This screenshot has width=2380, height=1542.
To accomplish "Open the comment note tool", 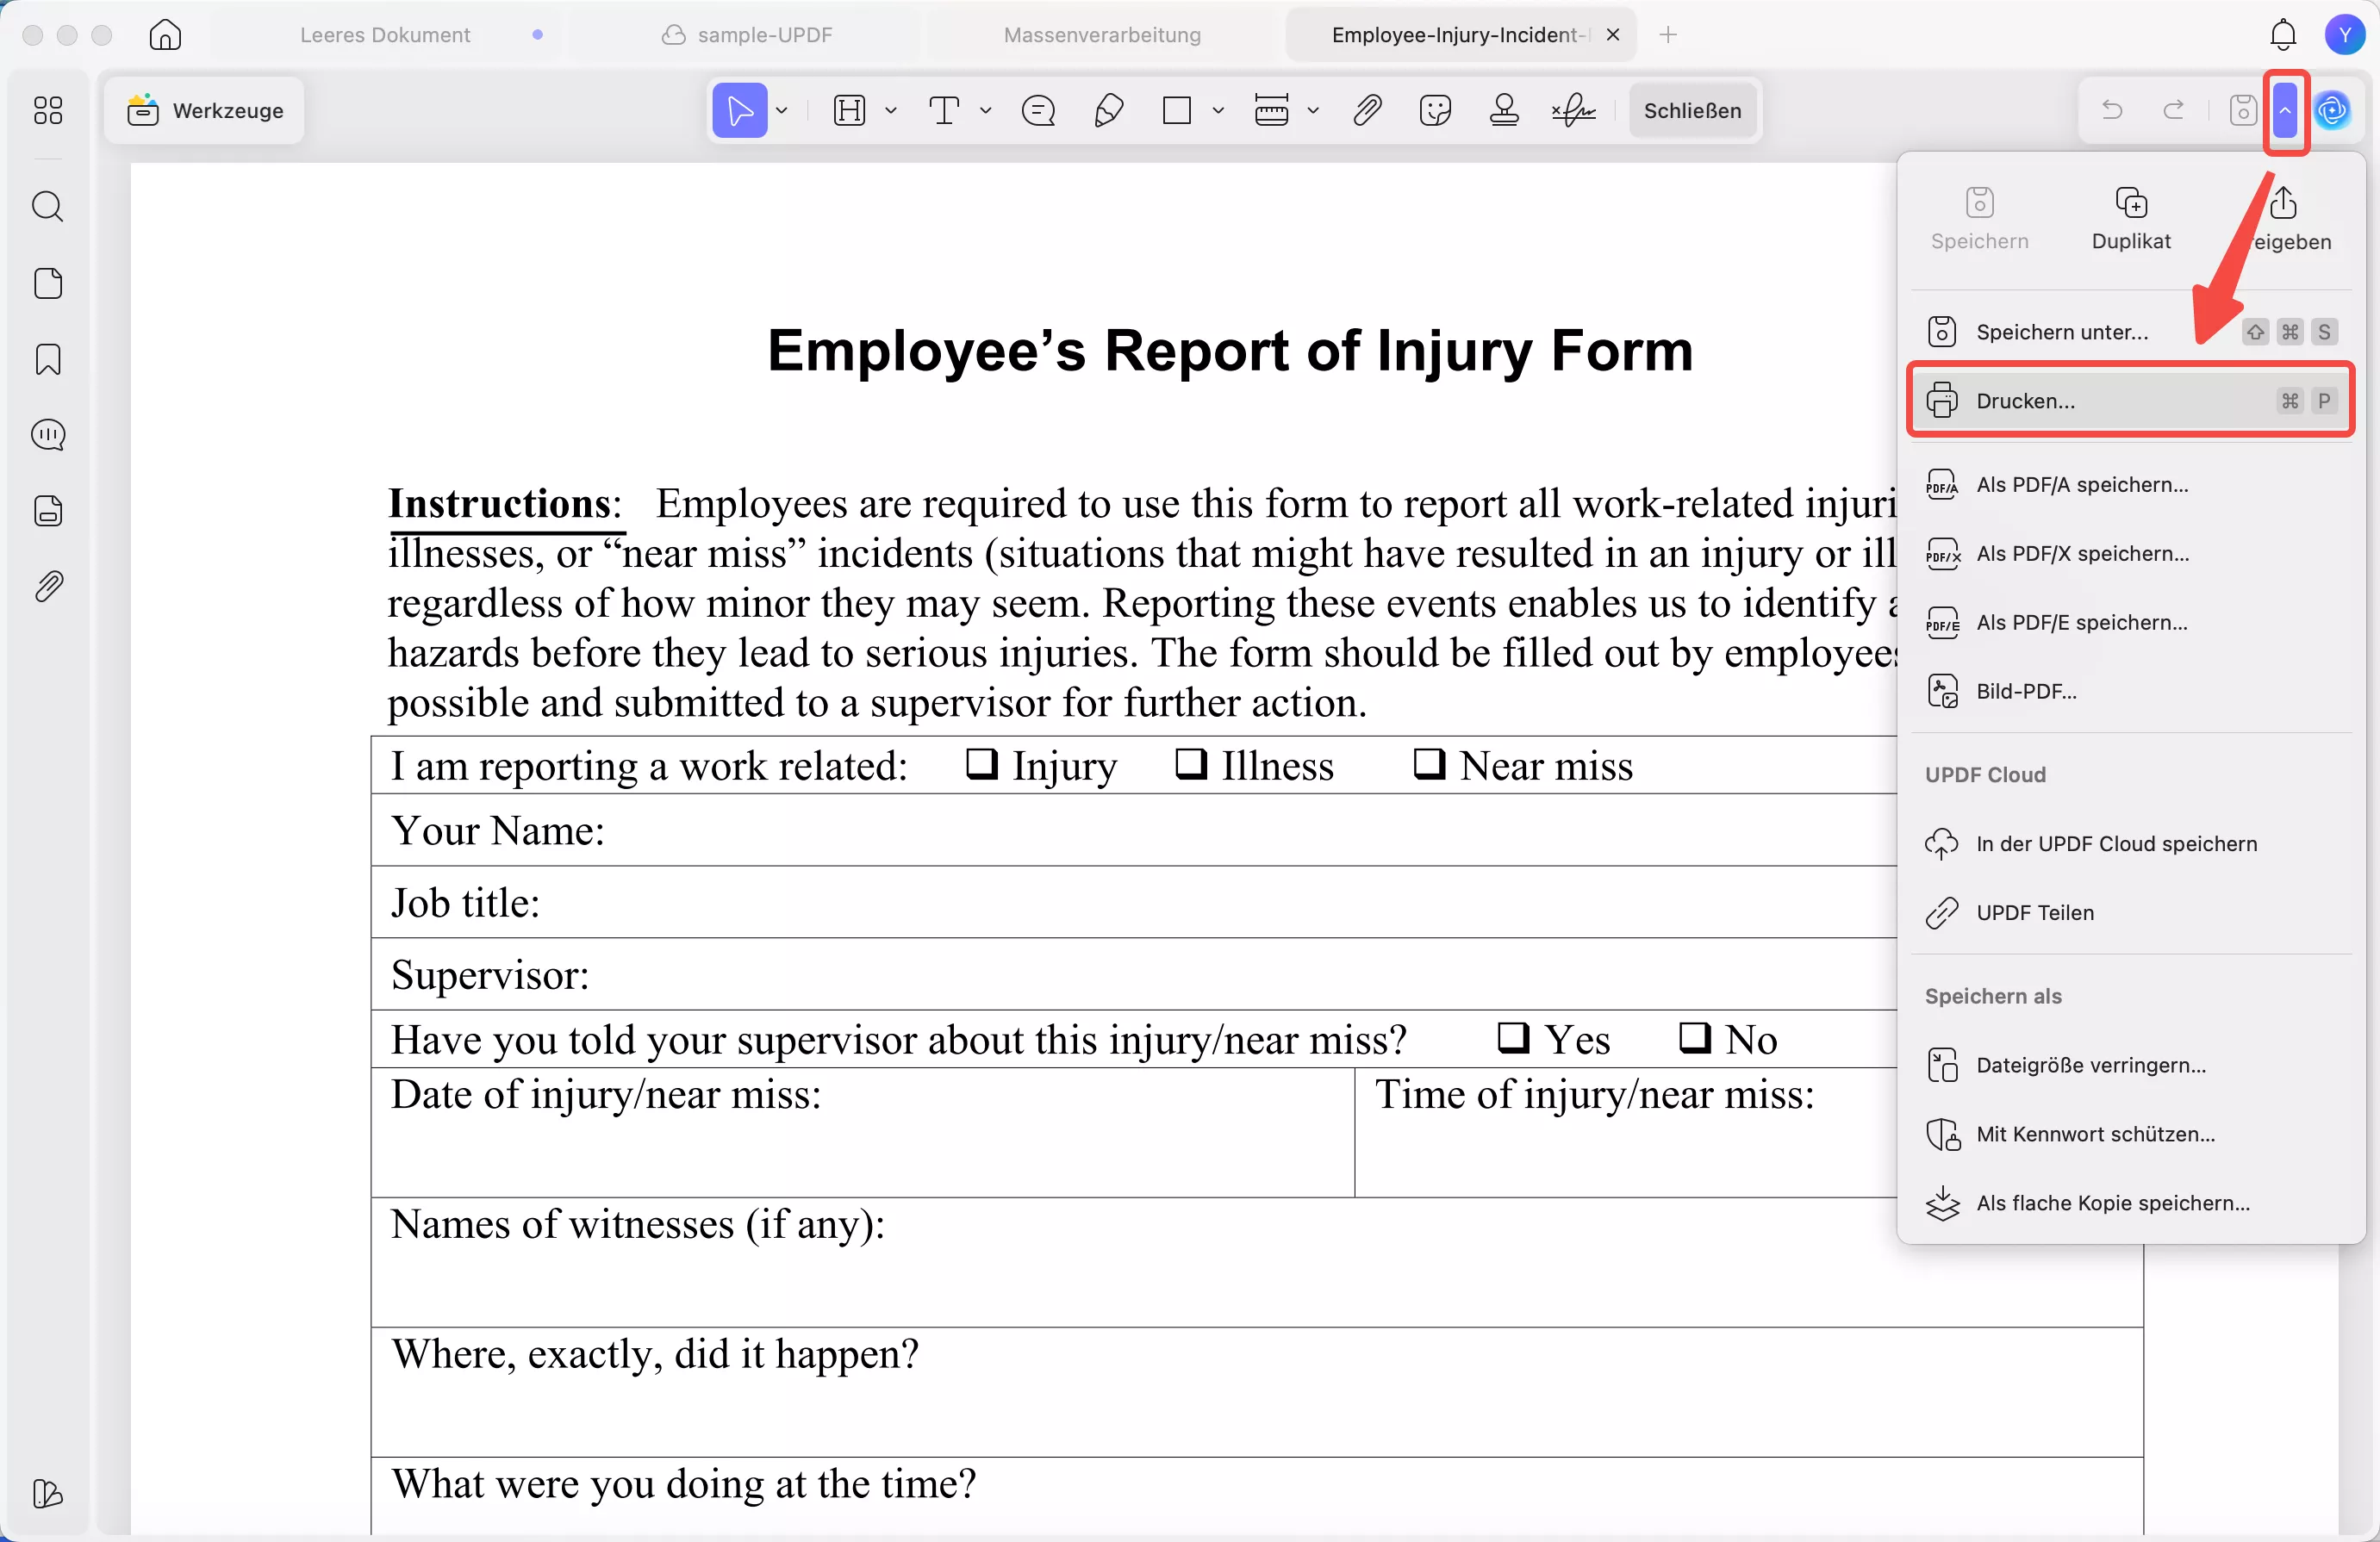I will 1038,110.
